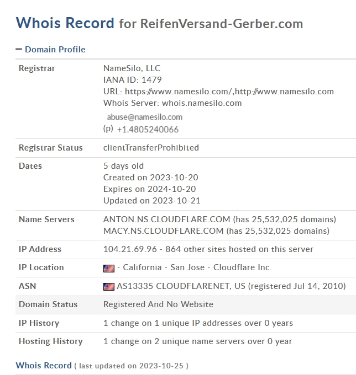
Task: Click MACY.NS.CLOUDFLARE.COM name server
Action: (163, 231)
